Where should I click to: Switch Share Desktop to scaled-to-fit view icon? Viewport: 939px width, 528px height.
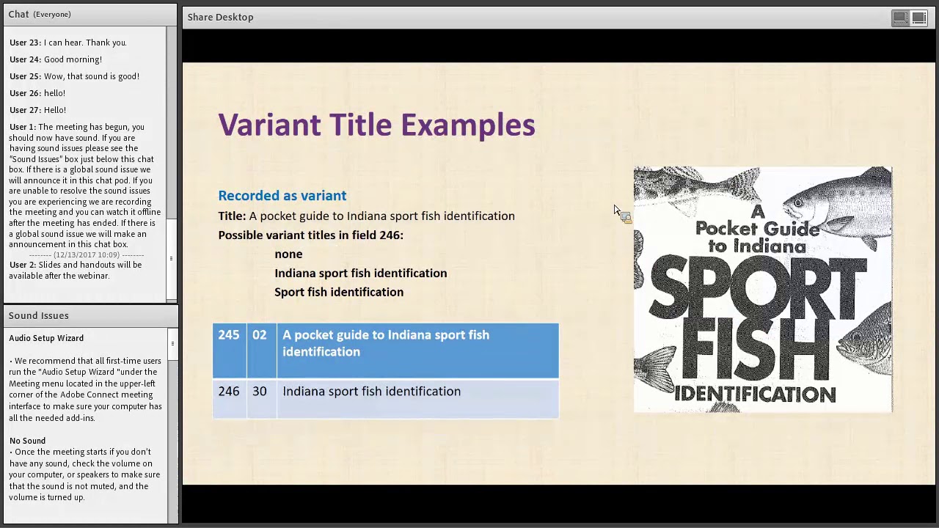pos(900,18)
